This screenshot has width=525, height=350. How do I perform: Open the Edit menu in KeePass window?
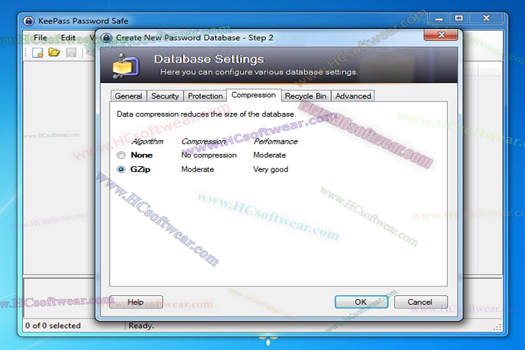point(69,38)
